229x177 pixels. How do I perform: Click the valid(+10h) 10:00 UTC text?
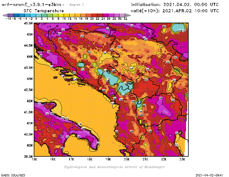(x=175, y=11)
